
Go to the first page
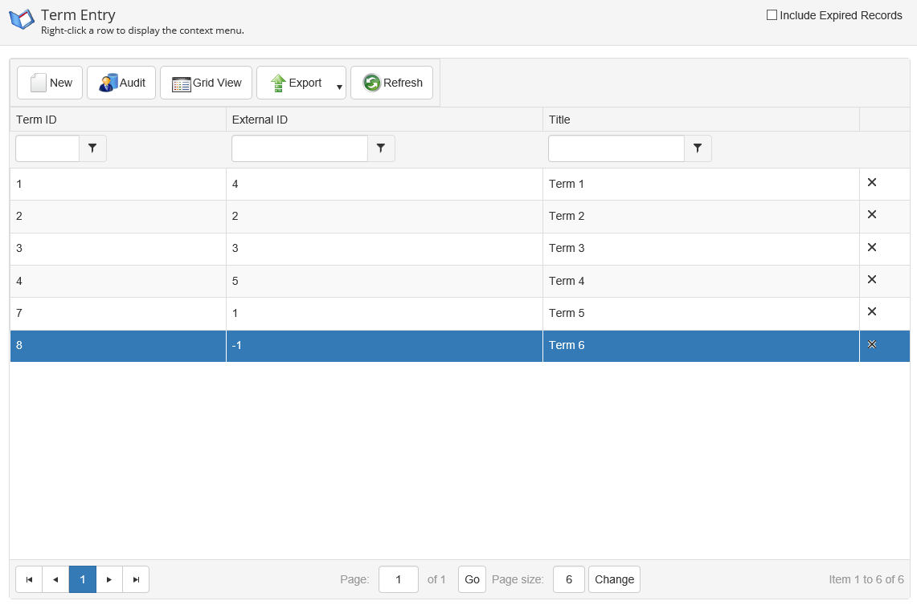(x=29, y=579)
